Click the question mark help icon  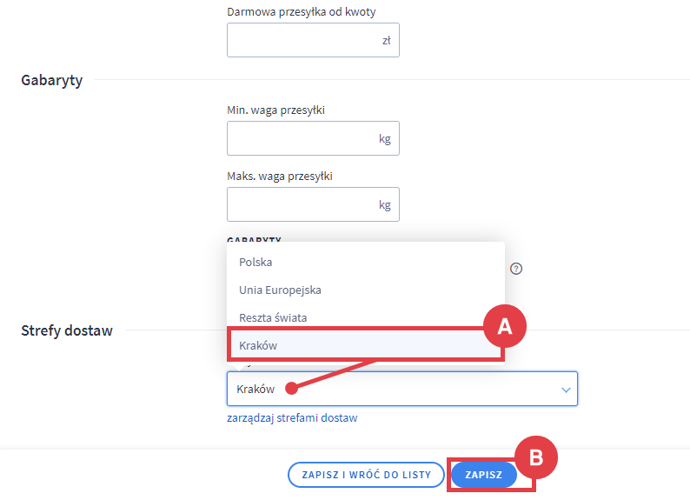[x=516, y=269]
